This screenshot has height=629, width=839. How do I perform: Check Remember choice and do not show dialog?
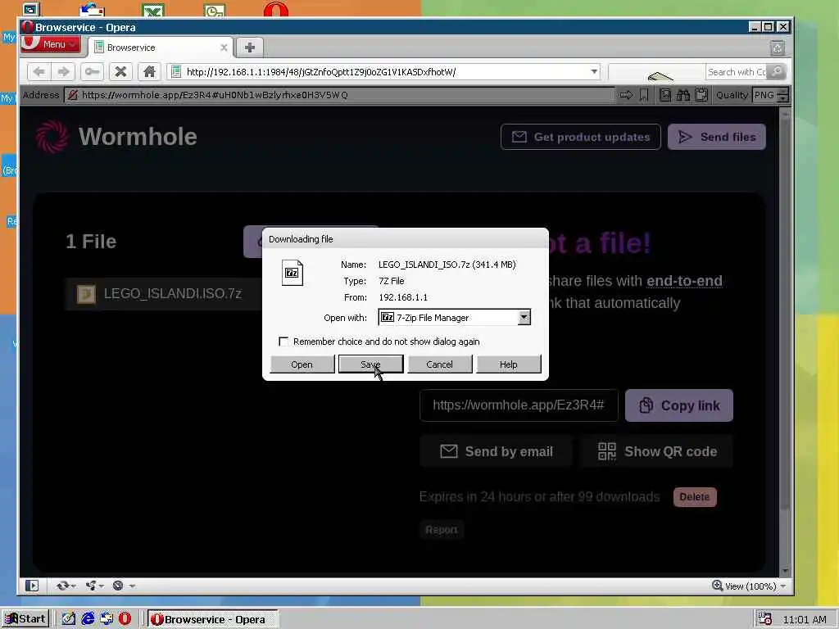click(x=283, y=342)
